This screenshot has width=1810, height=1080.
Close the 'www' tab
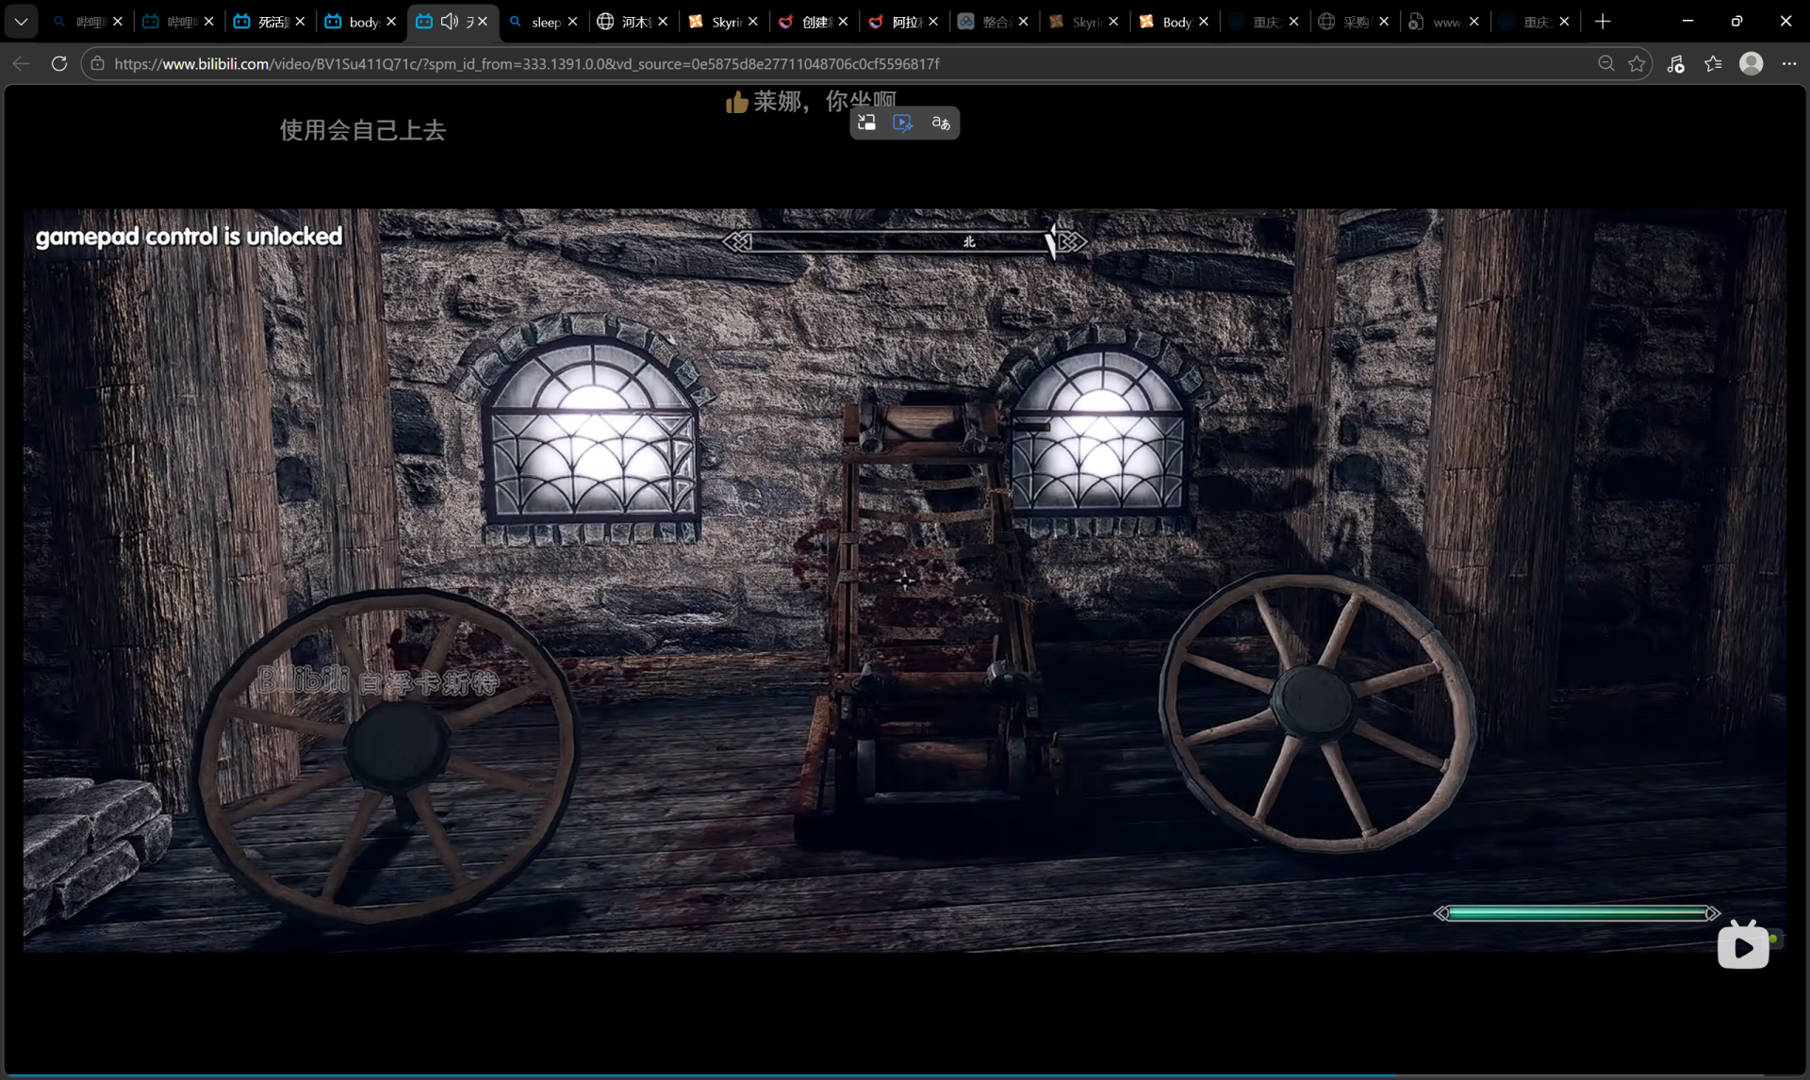[1474, 21]
